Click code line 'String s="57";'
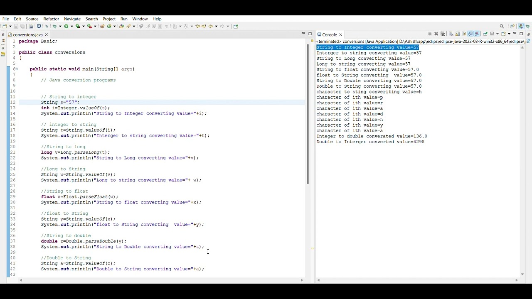The image size is (532, 299). click(x=60, y=102)
